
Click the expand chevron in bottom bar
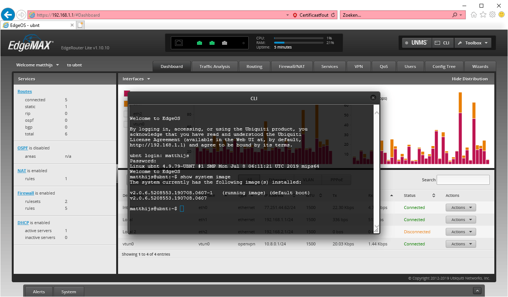(478, 291)
